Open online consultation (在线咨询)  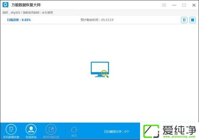pyautogui.click(x=31, y=129)
